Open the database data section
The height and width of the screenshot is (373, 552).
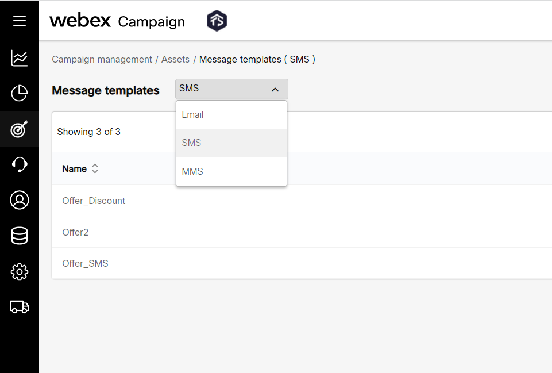tap(19, 236)
